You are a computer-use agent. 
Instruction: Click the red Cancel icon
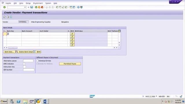[42, 7]
